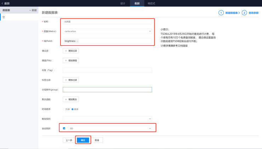Open the 响应式 tab

tap(152, 3)
